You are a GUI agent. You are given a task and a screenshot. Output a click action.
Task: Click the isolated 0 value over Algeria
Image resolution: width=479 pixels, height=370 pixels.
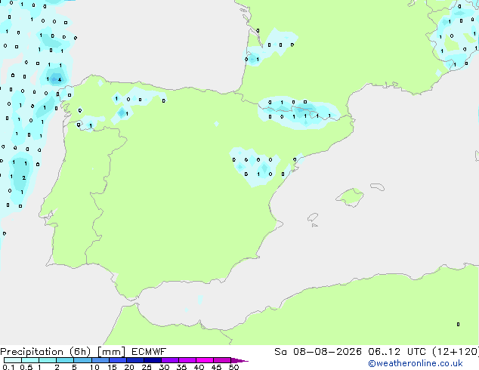[458, 324]
